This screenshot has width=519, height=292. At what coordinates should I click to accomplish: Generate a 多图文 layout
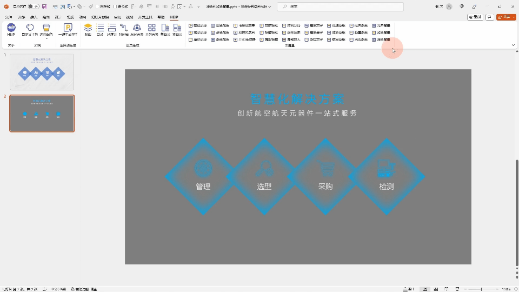point(177,29)
